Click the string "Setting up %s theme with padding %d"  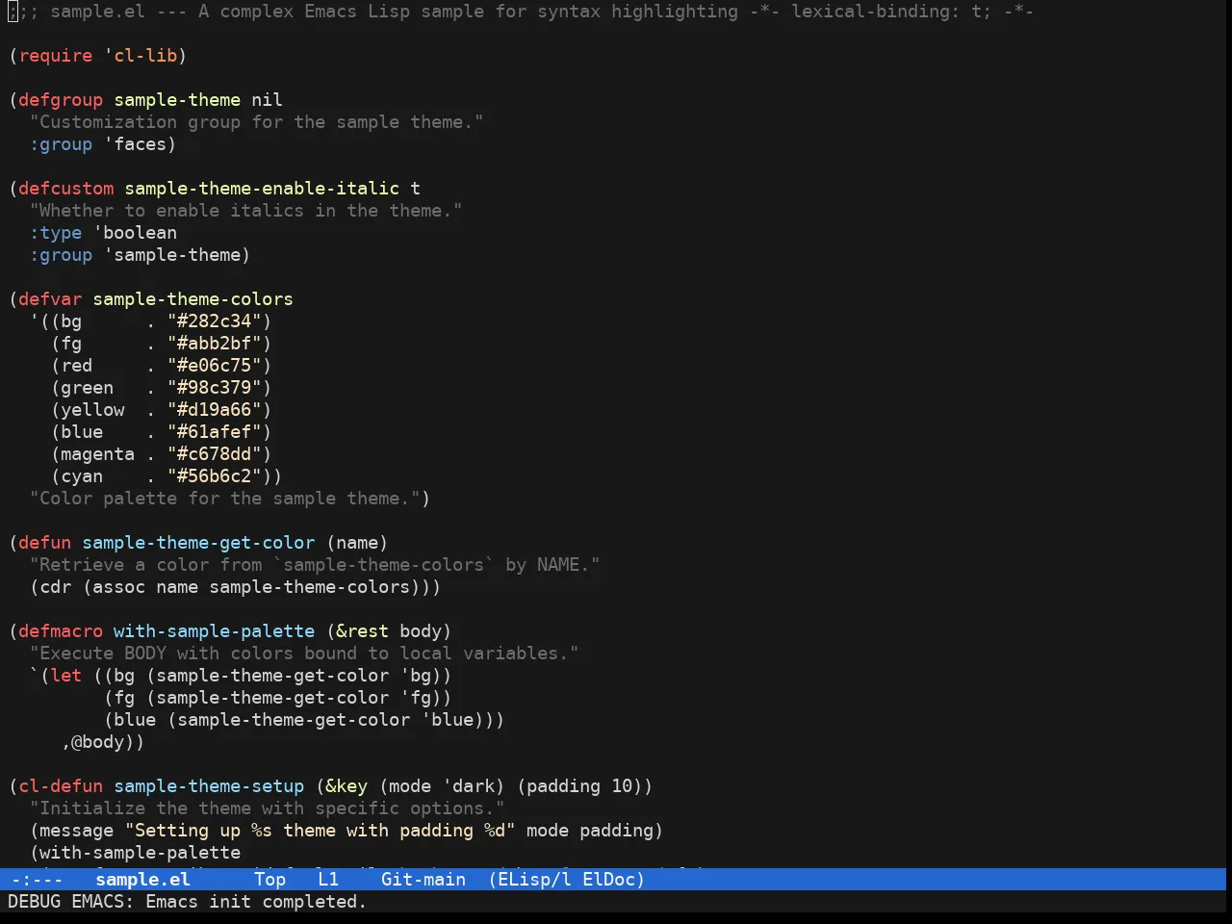coord(321,831)
